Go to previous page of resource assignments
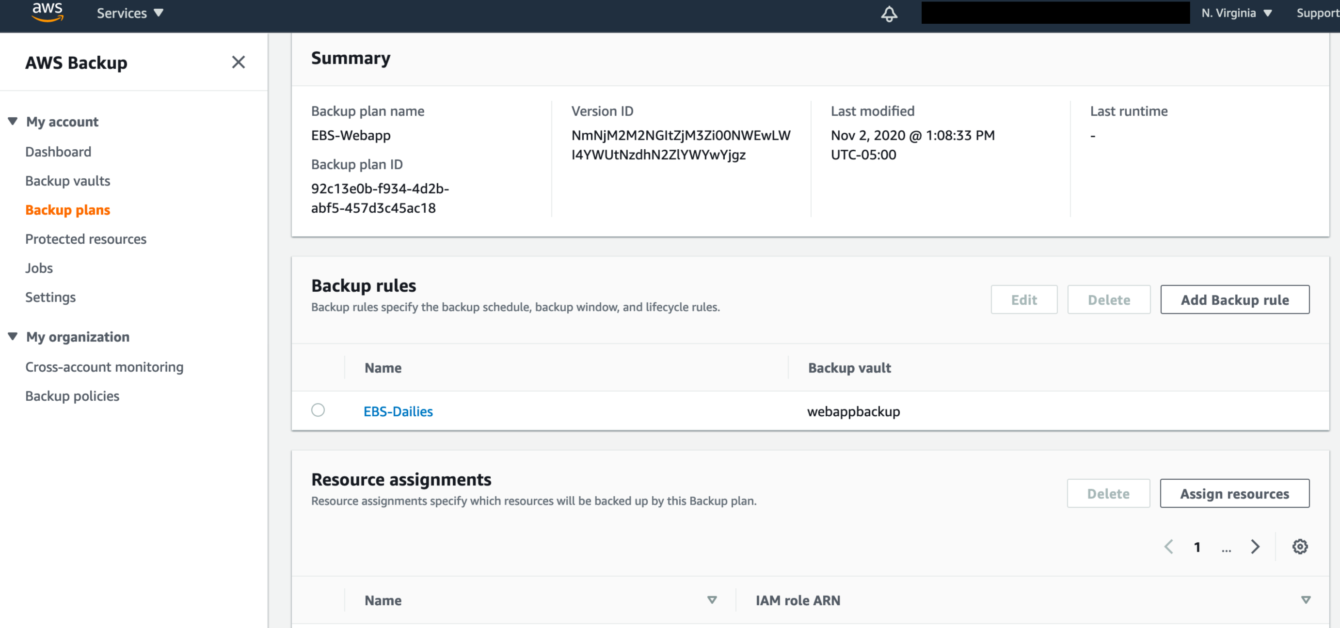Image resolution: width=1340 pixels, height=628 pixels. [1169, 547]
